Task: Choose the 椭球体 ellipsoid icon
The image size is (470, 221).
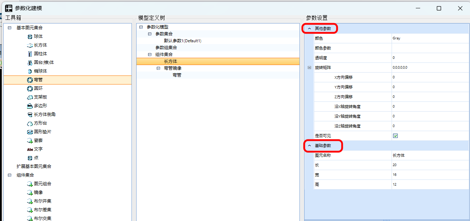Action: 30,71
